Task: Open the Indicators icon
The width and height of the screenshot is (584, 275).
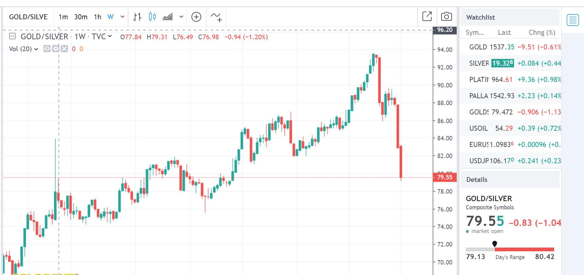Action: (216, 17)
